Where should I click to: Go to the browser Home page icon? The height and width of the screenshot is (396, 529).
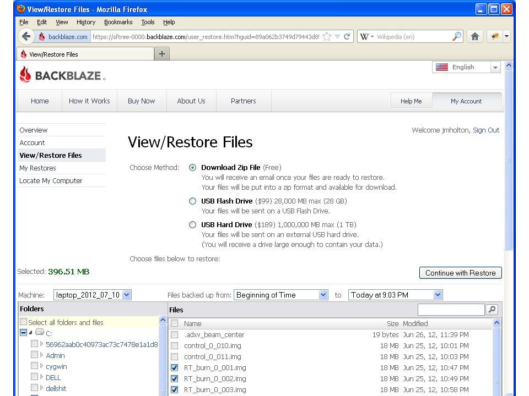tap(474, 36)
